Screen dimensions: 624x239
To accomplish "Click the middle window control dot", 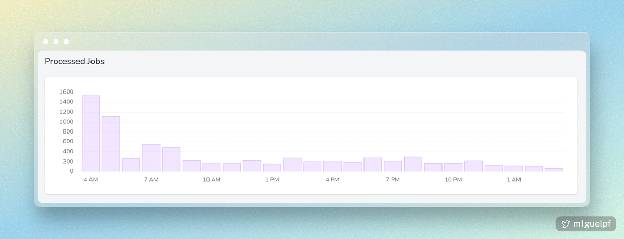I will 56,42.
